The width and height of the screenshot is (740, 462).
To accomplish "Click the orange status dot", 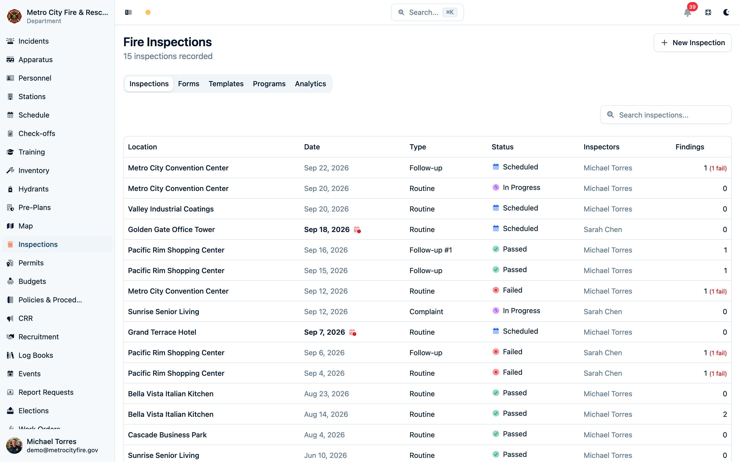I will point(148,12).
